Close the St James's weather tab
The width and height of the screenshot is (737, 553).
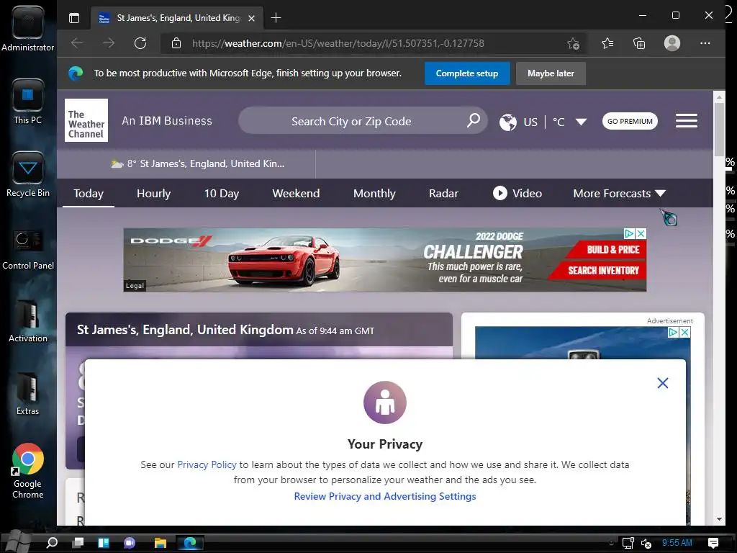tap(251, 18)
